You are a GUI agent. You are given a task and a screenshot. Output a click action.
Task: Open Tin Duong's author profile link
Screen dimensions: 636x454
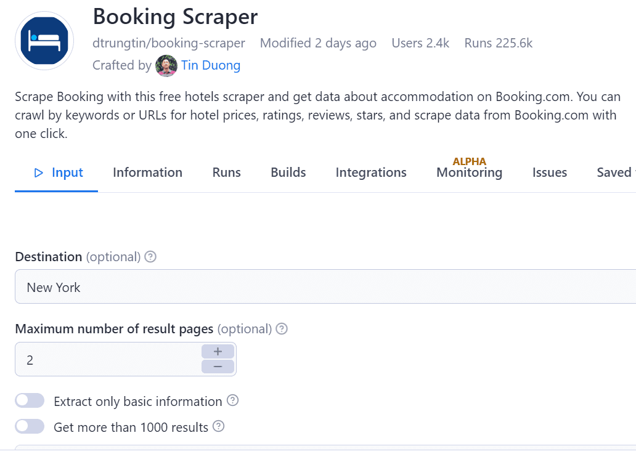pyautogui.click(x=211, y=65)
